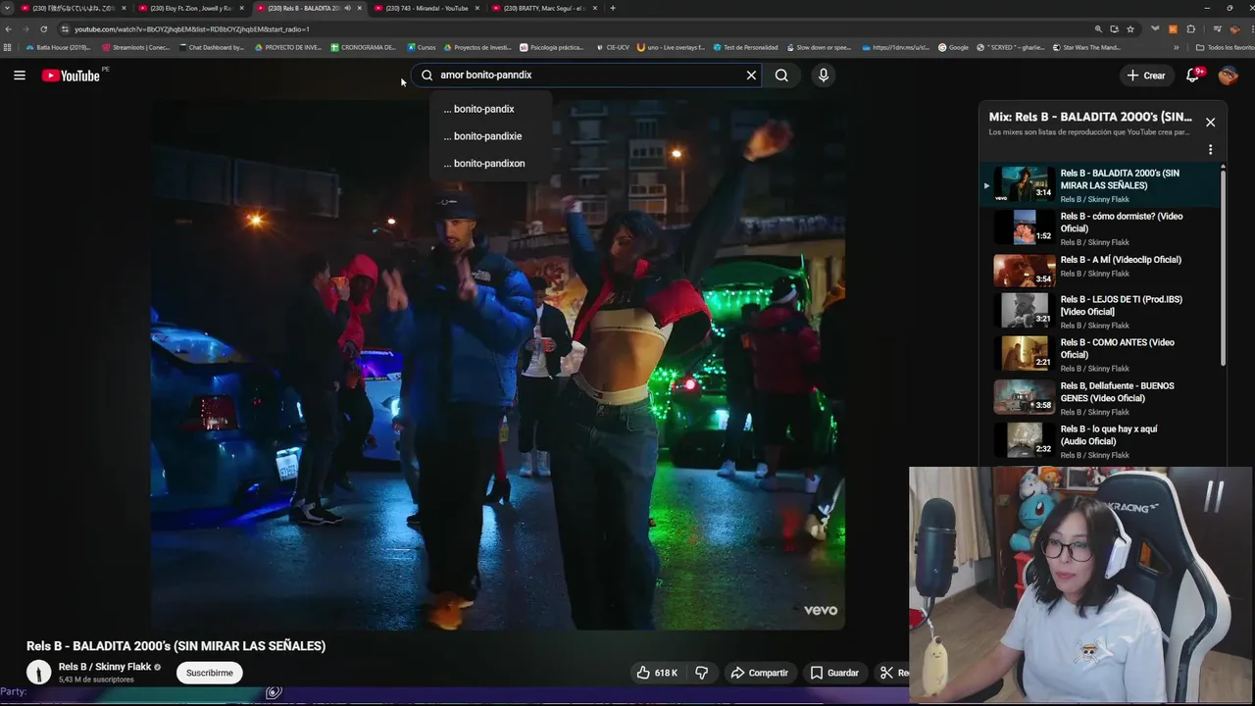Screen dimensions: 1255x706
Task: Play 'LEJOS DE TI' from playlist
Action: tap(1100, 311)
